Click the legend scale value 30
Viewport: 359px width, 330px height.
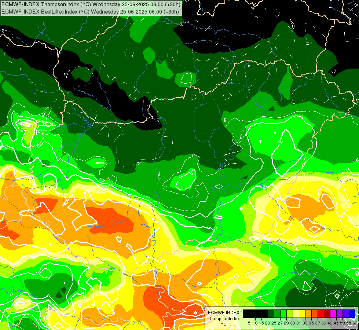point(293,323)
